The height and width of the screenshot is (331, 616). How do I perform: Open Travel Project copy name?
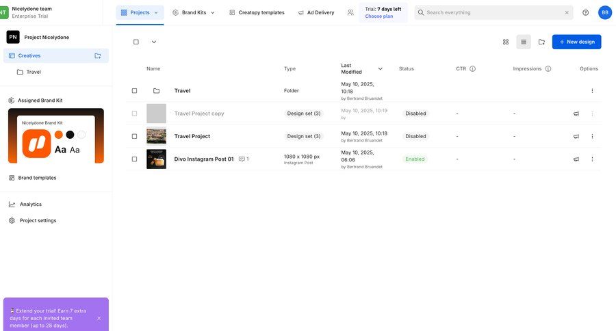tap(199, 114)
